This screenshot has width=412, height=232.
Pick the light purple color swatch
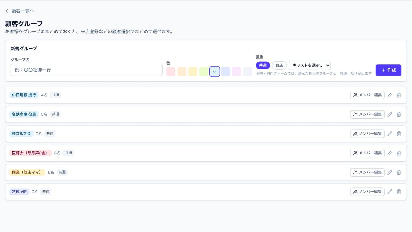coord(237,71)
